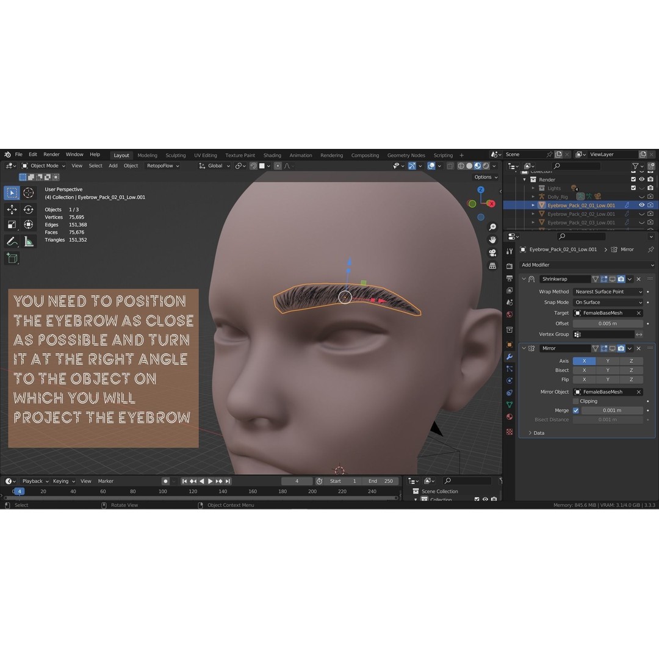
Task: Choose the Move tool
Action: click(12, 209)
